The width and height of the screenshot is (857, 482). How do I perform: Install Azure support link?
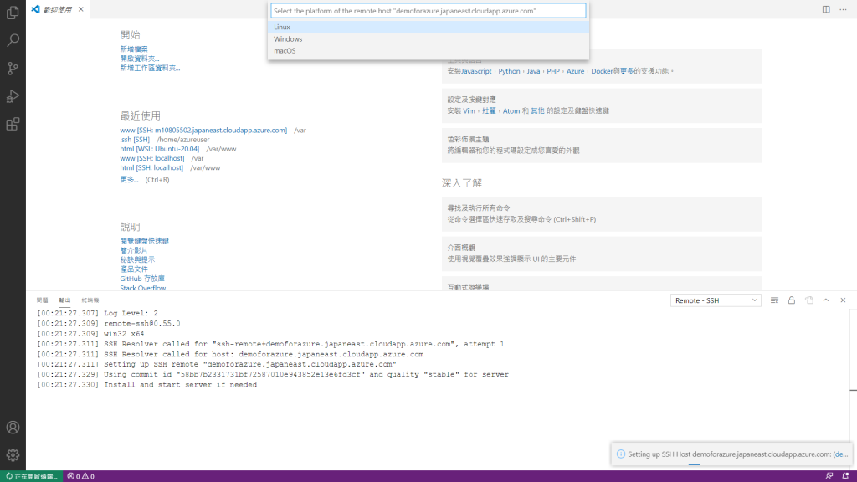pyautogui.click(x=575, y=71)
